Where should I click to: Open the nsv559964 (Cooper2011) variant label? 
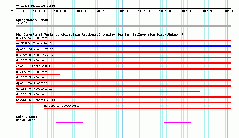pyautogui.click(x=34, y=43)
